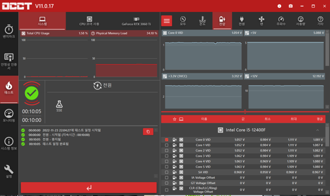Check the GT Voltage Offset checkbox
This screenshot has height=196, width=330.
pos(167,183)
